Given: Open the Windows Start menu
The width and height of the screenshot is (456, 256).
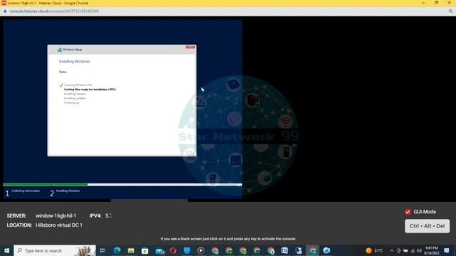Looking at the screenshot, I should point(6,250).
